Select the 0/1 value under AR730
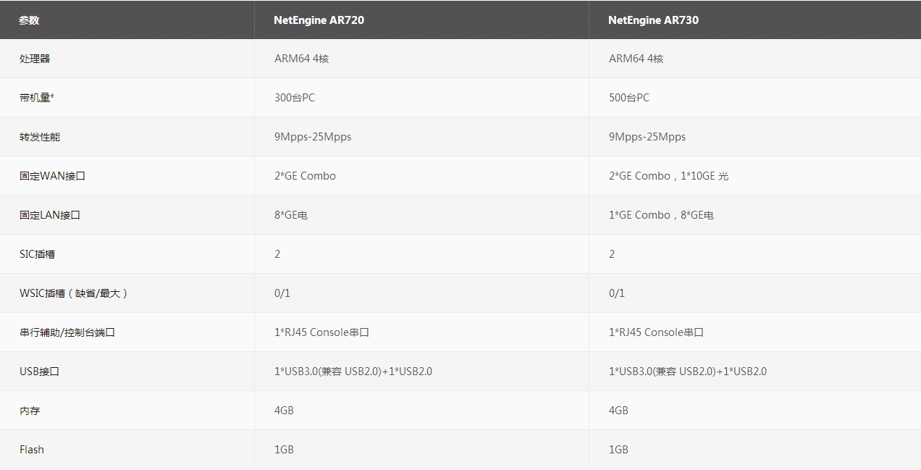Image resolution: width=921 pixels, height=470 pixels. tap(617, 293)
